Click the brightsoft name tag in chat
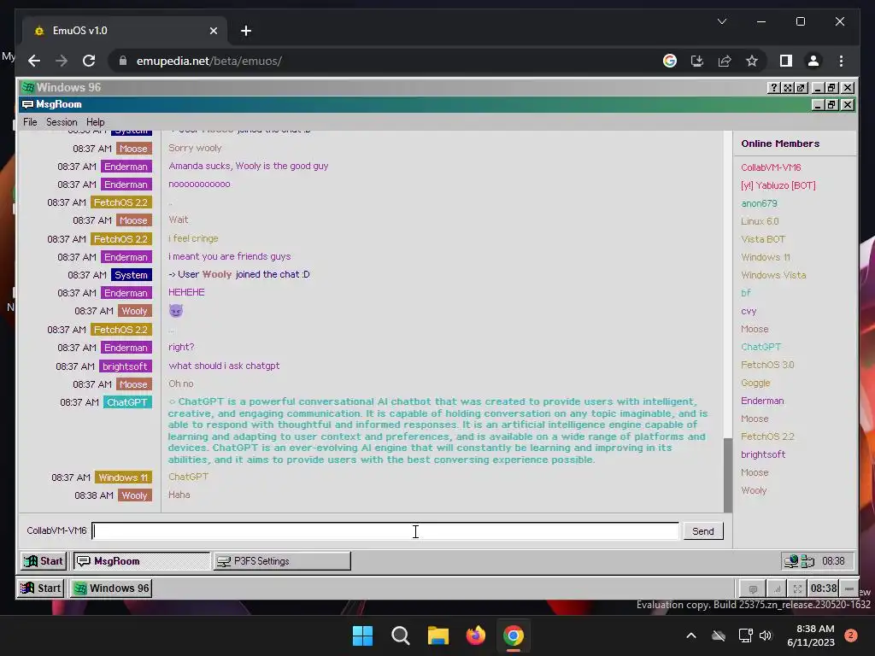This screenshot has height=656, width=875. click(125, 366)
